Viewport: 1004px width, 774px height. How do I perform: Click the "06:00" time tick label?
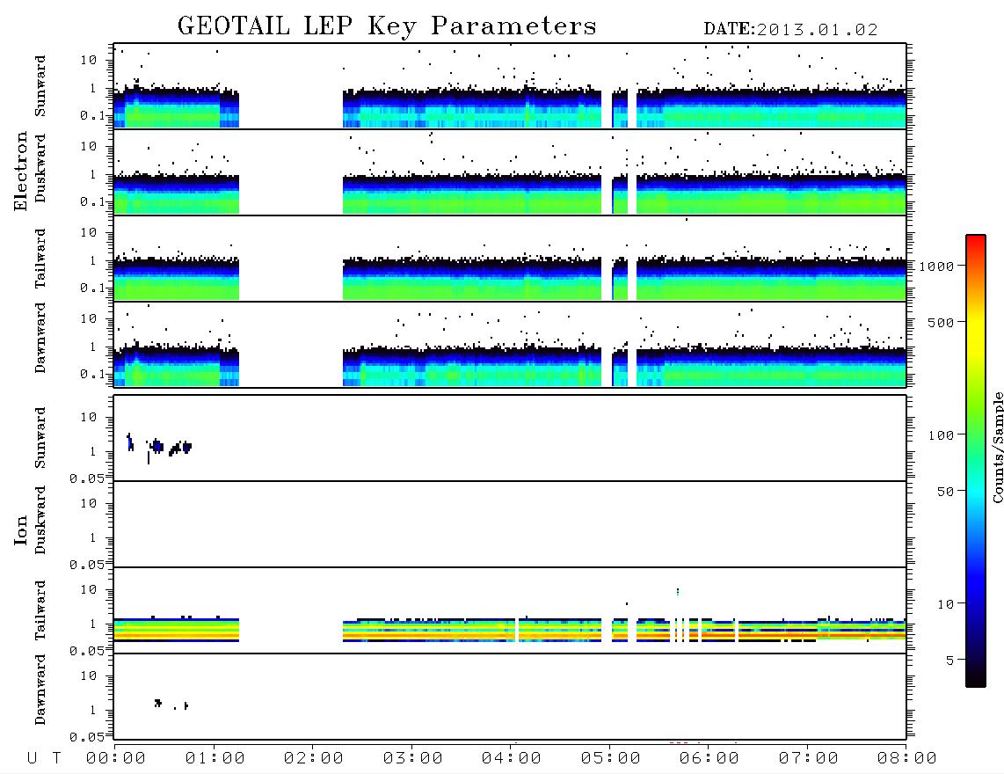click(709, 759)
